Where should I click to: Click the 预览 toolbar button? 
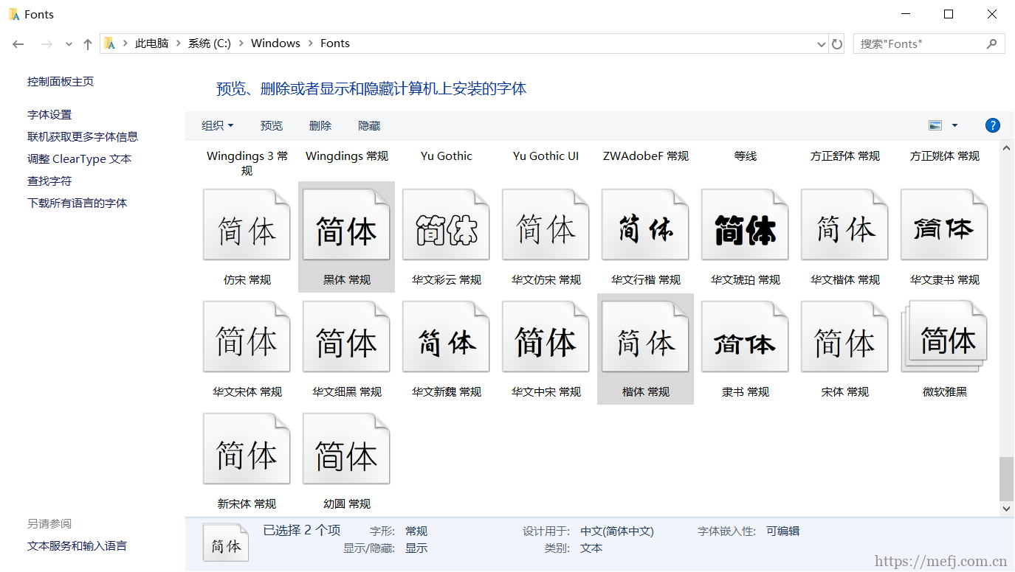[272, 126]
